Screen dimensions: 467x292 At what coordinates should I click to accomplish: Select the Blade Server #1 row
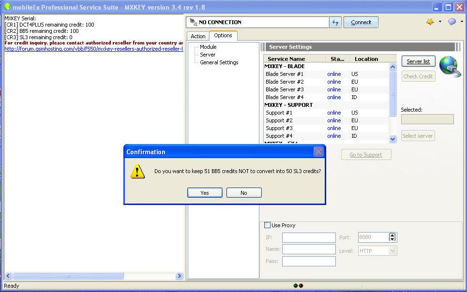(326, 74)
